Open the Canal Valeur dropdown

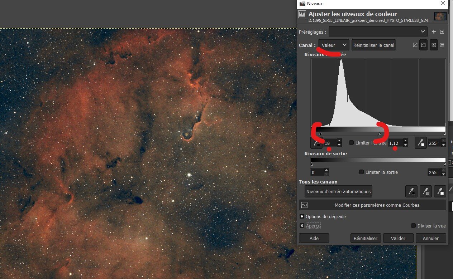pos(333,45)
